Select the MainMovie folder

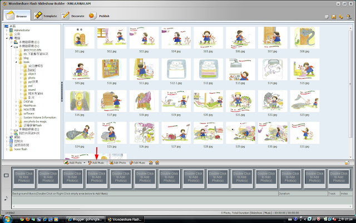29,105
